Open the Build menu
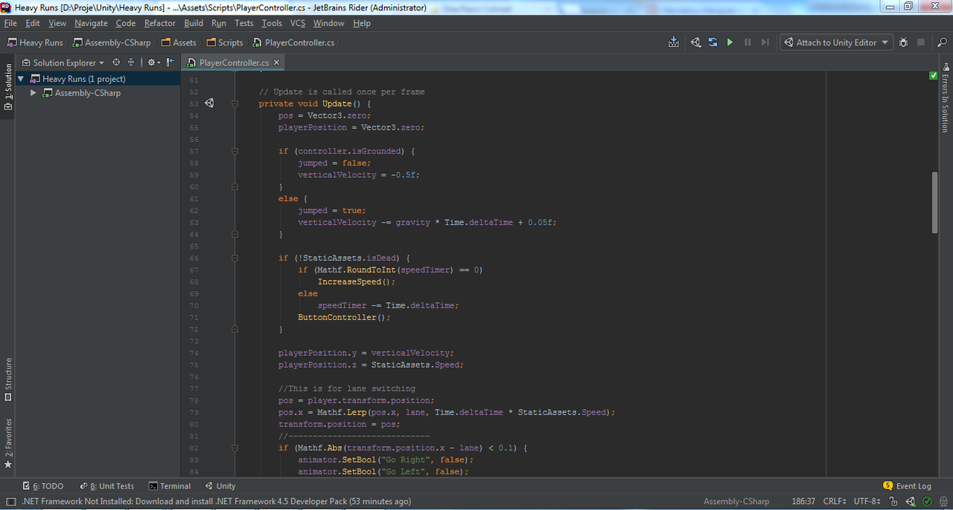This screenshot has width=953, height=510. pyautogui.click(x=194, y=23)
